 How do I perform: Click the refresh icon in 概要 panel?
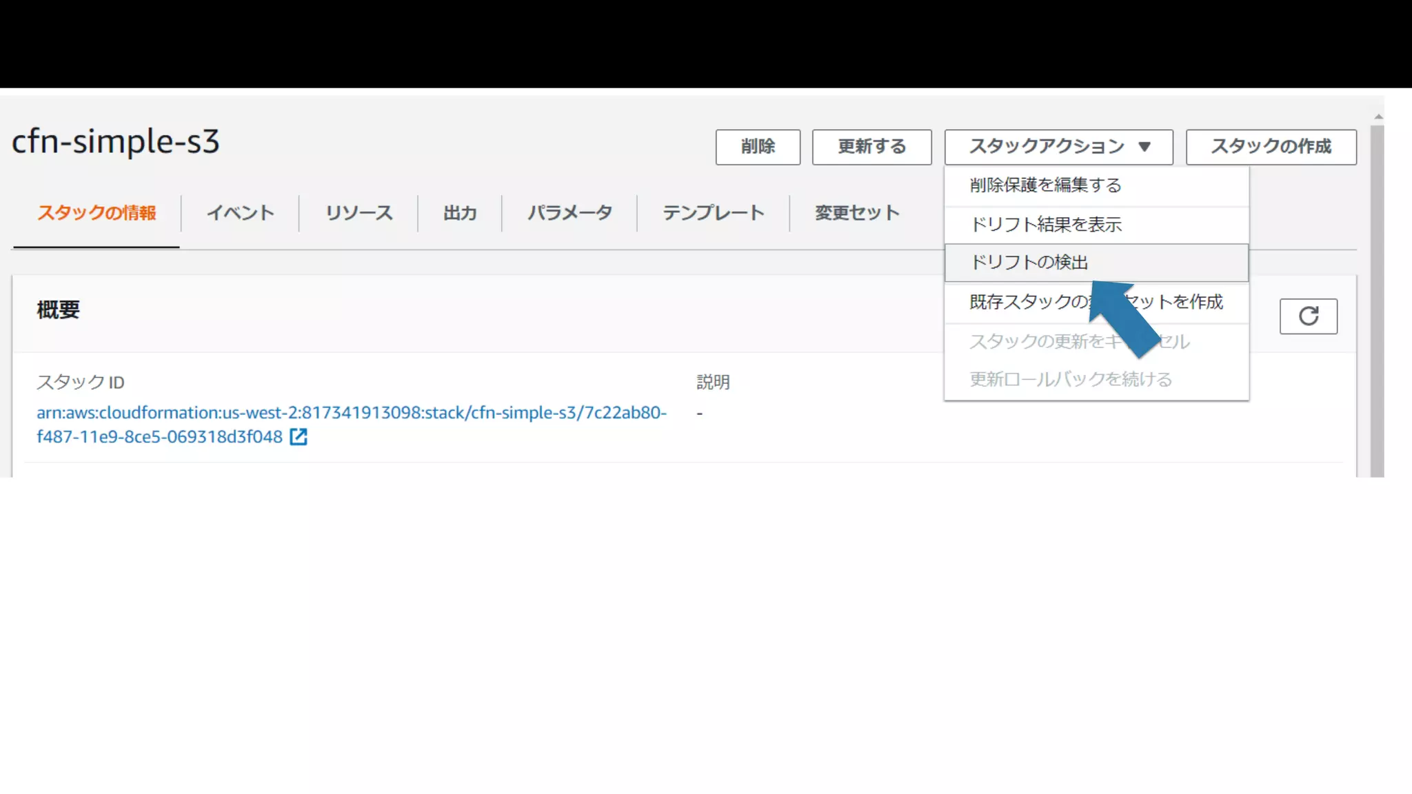click(1308, 316)
